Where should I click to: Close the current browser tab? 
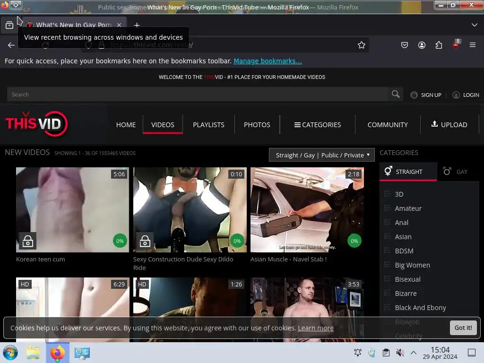(x=119, y=25)
